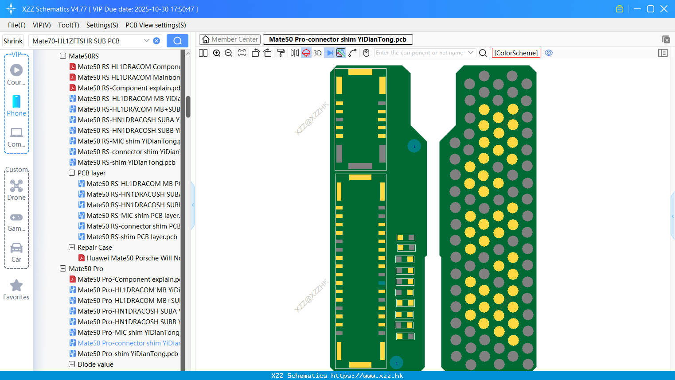Open the Course category in sidebar
Viewport: 675px width, 380px height.
pyautogui.click(x=16, y=74)
